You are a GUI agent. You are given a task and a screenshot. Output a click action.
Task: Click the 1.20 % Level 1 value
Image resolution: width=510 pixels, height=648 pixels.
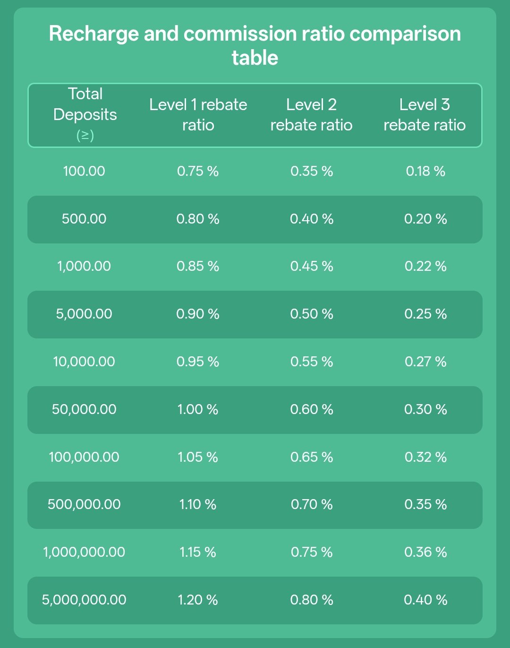click(x=198, y=600)
